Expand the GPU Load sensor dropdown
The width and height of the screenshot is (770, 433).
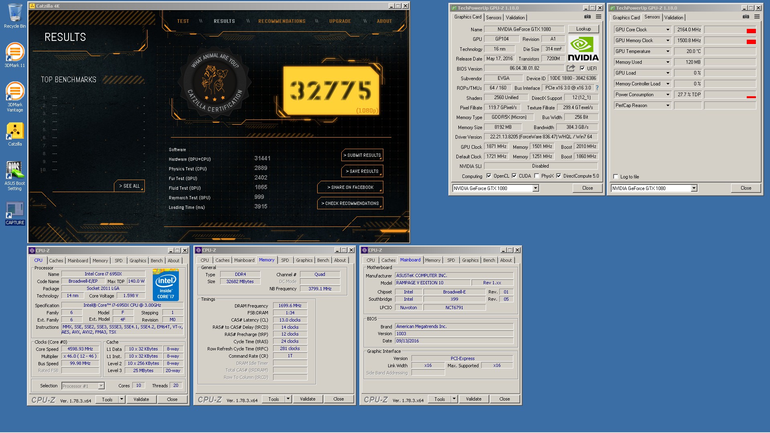click(x=668, y=73)
